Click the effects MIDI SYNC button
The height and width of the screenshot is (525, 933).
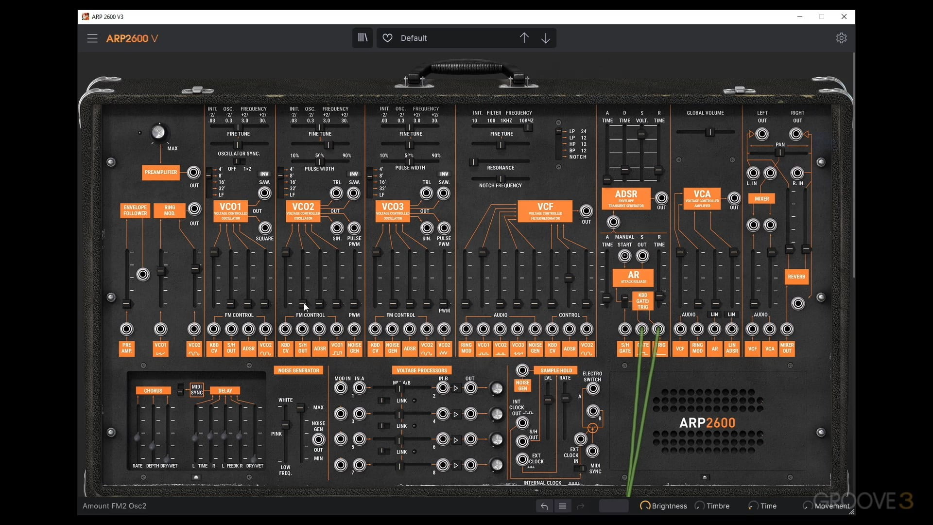point(197,390)
